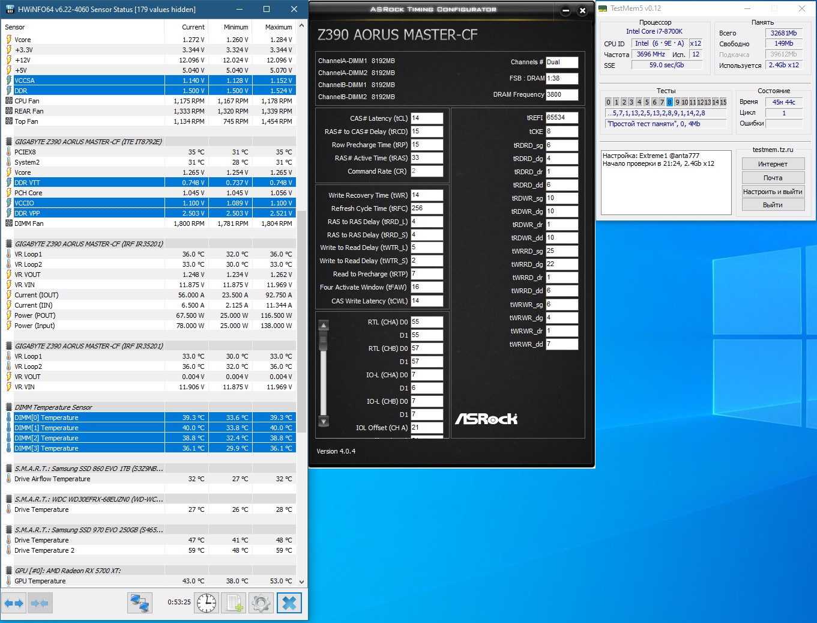This screenshot has height=623, width=817.
Task: Click the testmem.tz.ru label in TestMem5
Action: (773, 150)
